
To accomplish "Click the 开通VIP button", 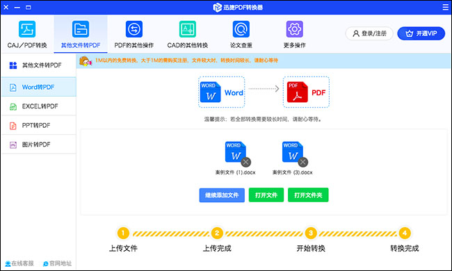I will pyautogui.click(x=421, y=33).
